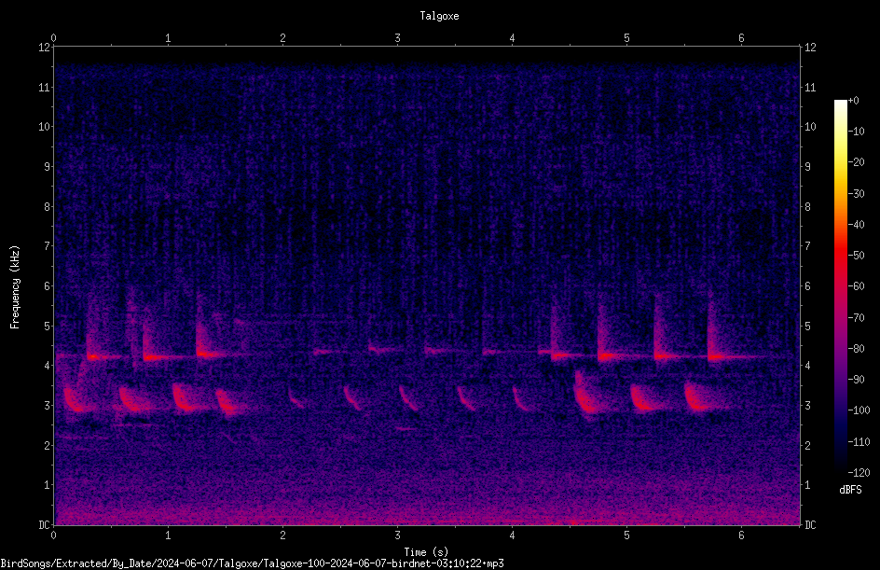Click the -120 label on the color scale
The width and height of the screenshot is (880, 570).
click(859, 472)
